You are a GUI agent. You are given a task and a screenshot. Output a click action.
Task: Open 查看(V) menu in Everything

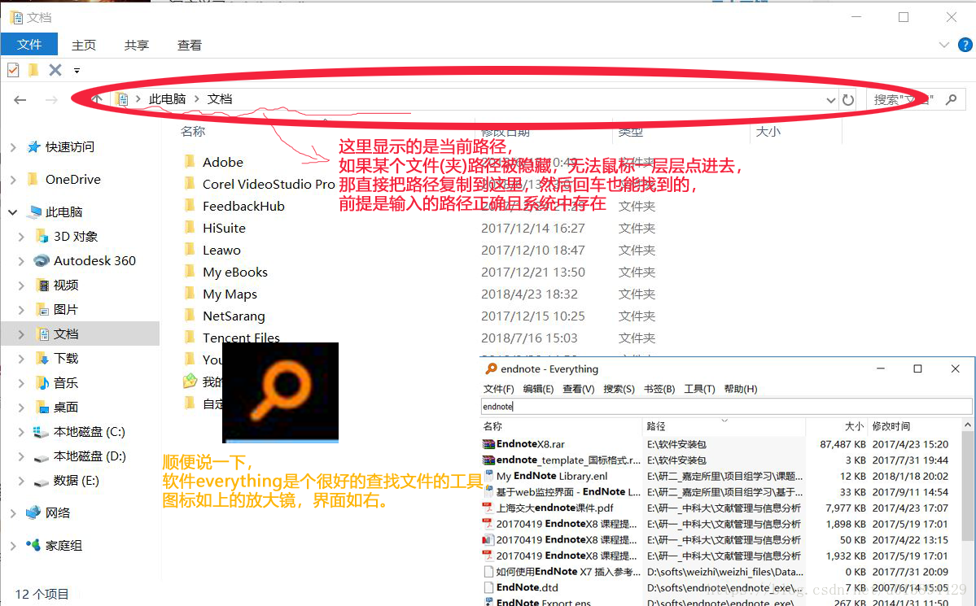pos(578,389)
